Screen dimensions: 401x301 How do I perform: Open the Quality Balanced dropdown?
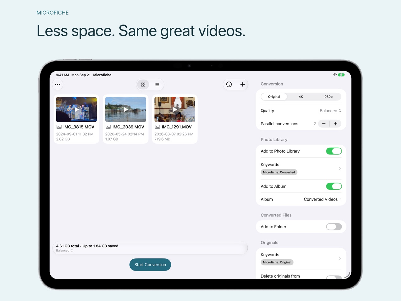point(330,111)
